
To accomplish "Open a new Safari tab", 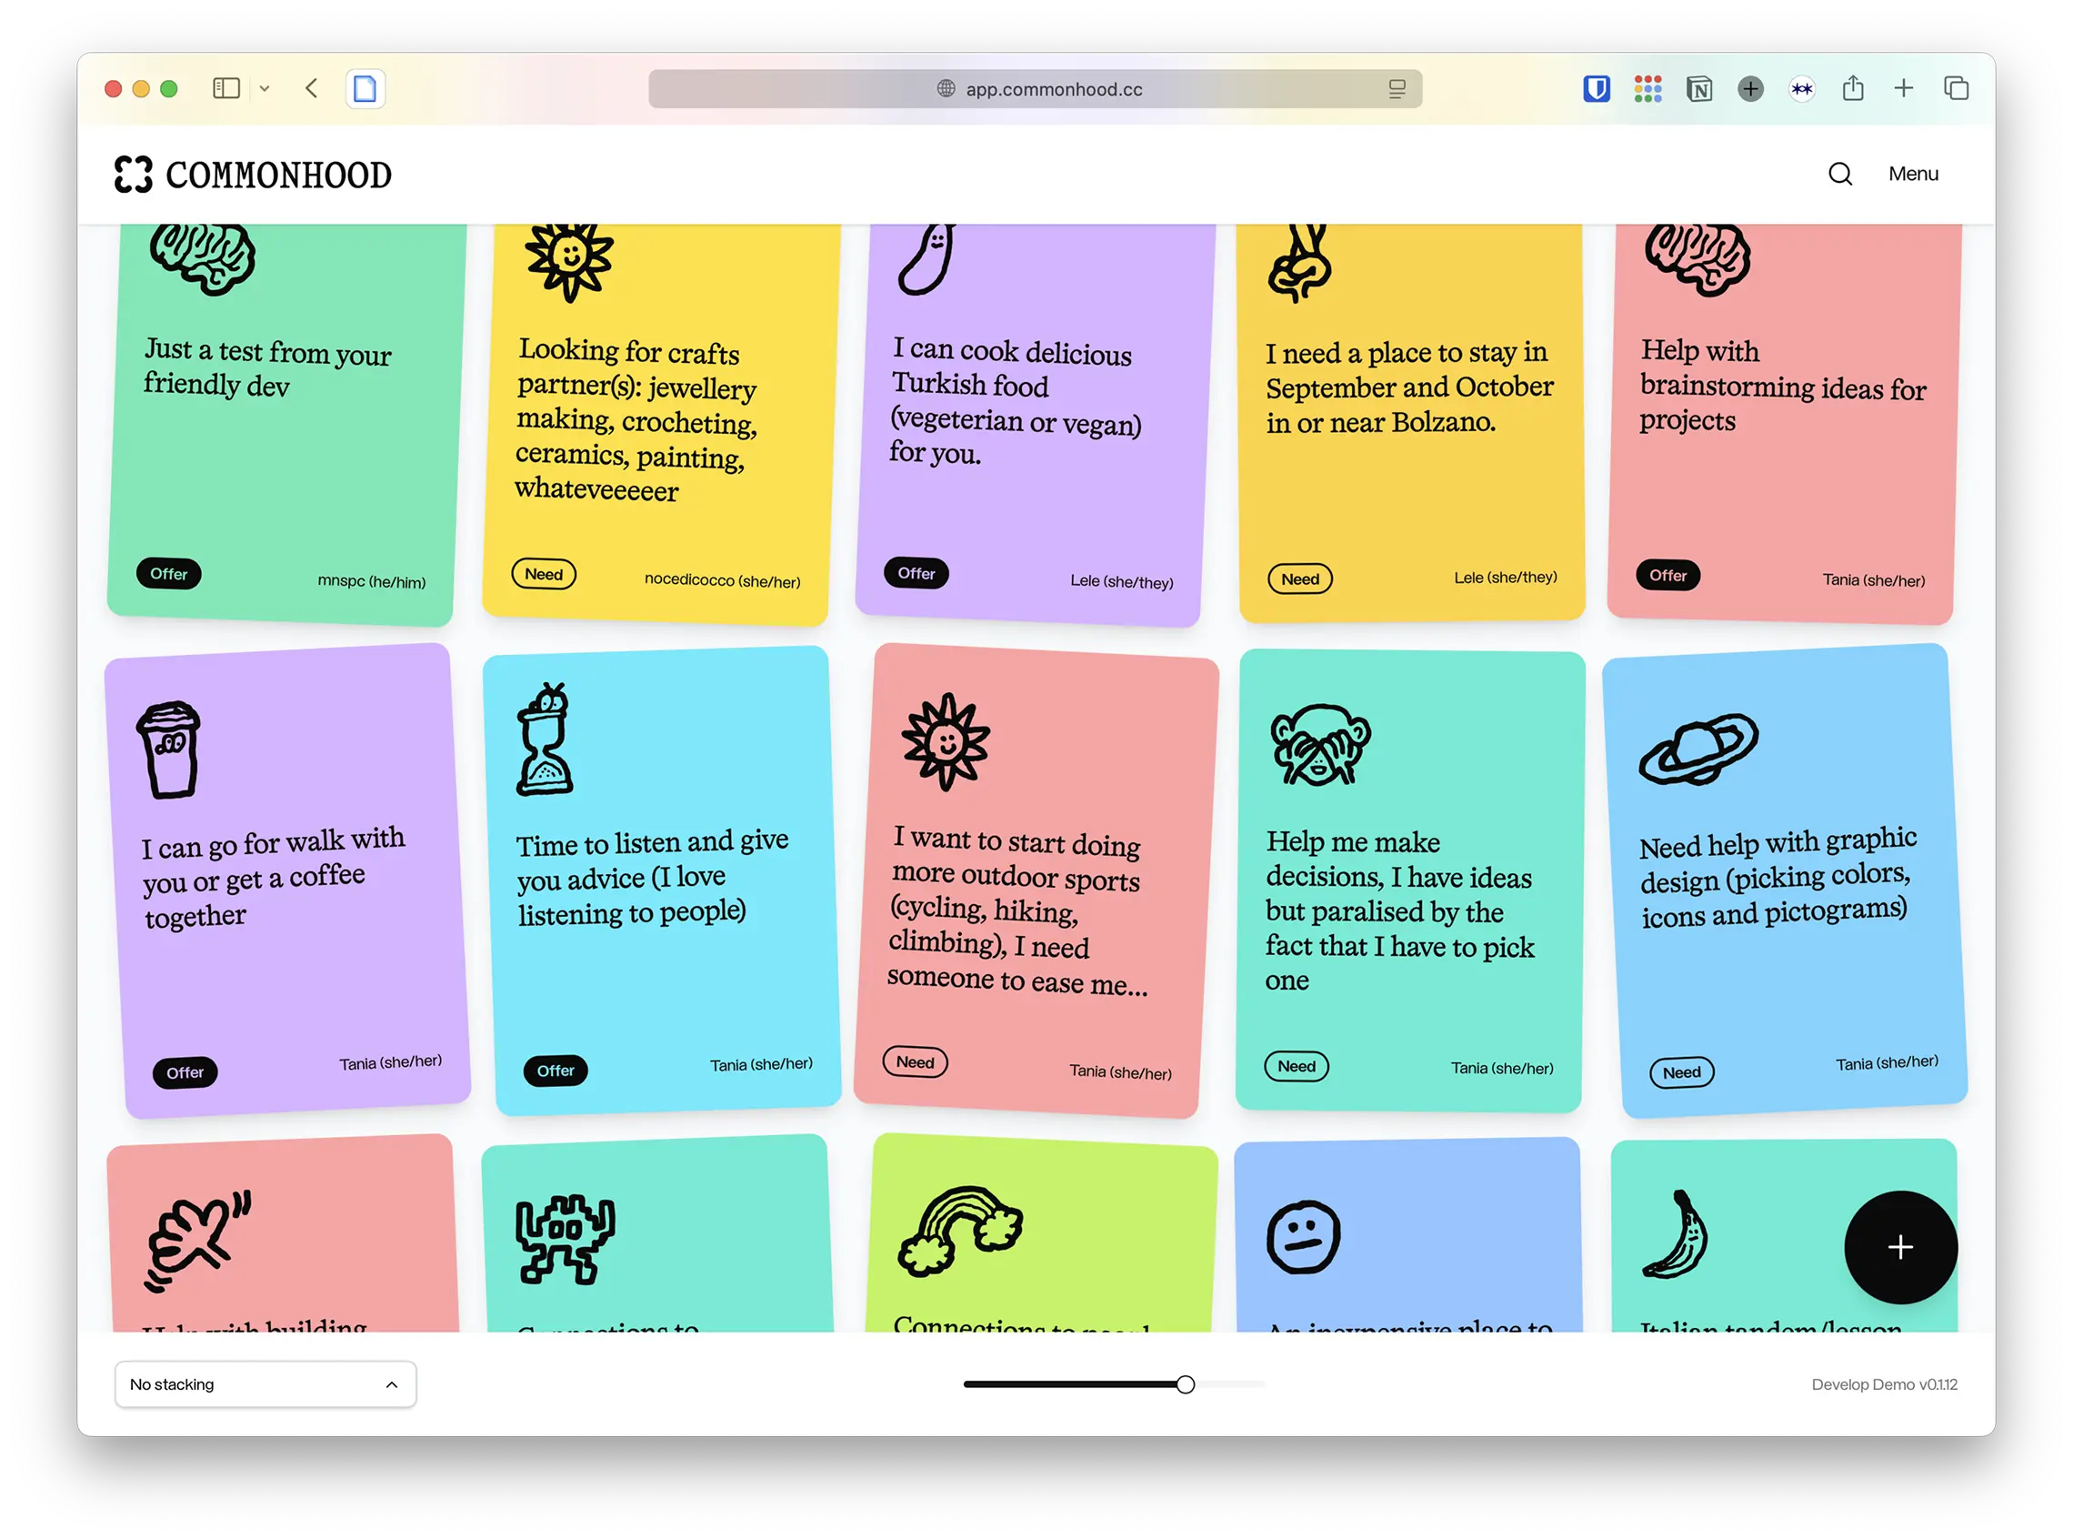I will point(1904,88).
